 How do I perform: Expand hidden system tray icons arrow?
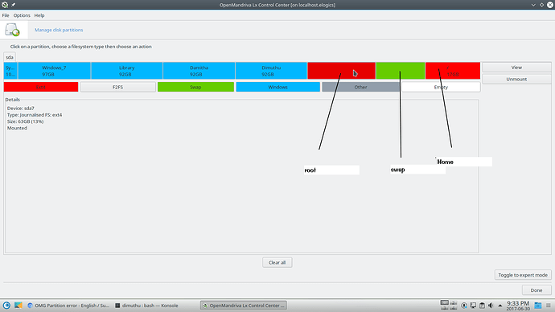[x=500, y=306]
